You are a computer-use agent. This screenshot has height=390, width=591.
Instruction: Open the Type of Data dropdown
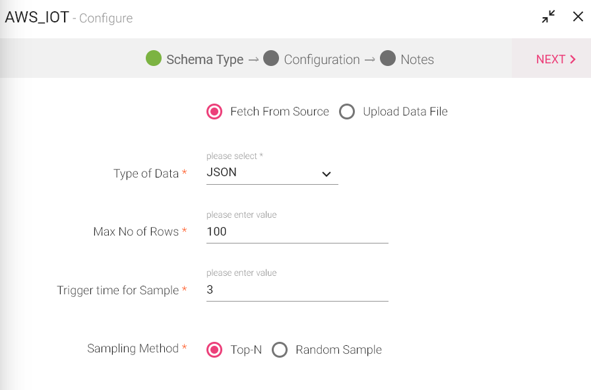point(272,173)
